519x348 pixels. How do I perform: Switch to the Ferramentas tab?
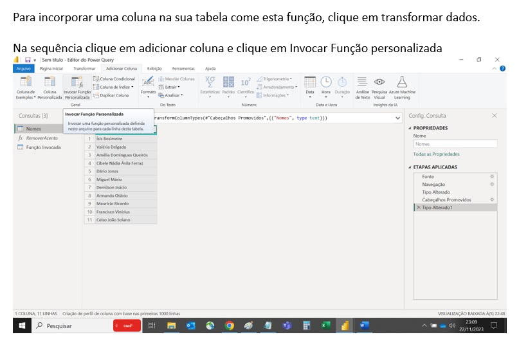(183, 69)
